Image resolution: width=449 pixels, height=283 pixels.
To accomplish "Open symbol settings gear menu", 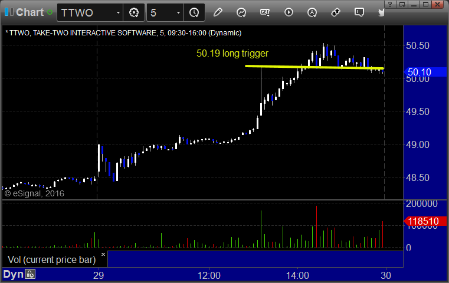I will click(x=134, y=12).
